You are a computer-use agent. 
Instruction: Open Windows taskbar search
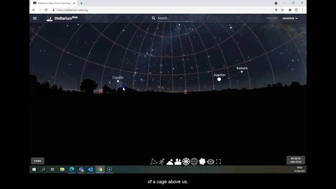[x=43, y=170]
